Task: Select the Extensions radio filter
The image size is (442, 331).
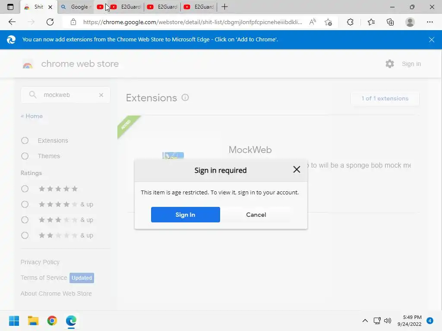Action: pyautogui.click(x=25, y=141)
